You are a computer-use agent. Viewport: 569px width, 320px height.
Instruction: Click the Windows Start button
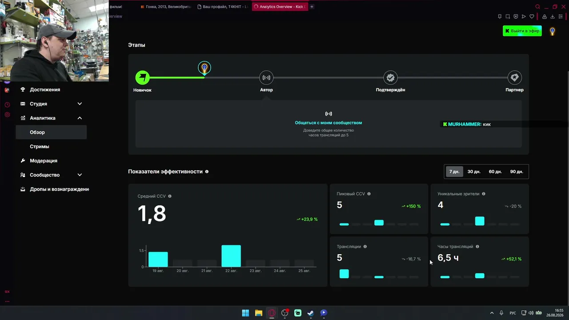click(x=245, y=313)
